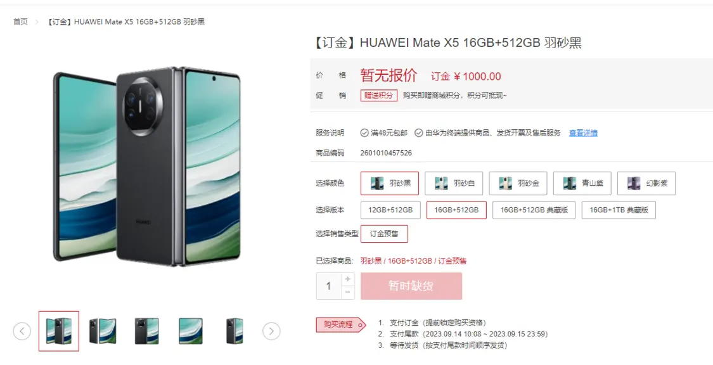Open the 查看详情 service details link
The height and width of the screenshot is (365, 713).
point(584,132)
